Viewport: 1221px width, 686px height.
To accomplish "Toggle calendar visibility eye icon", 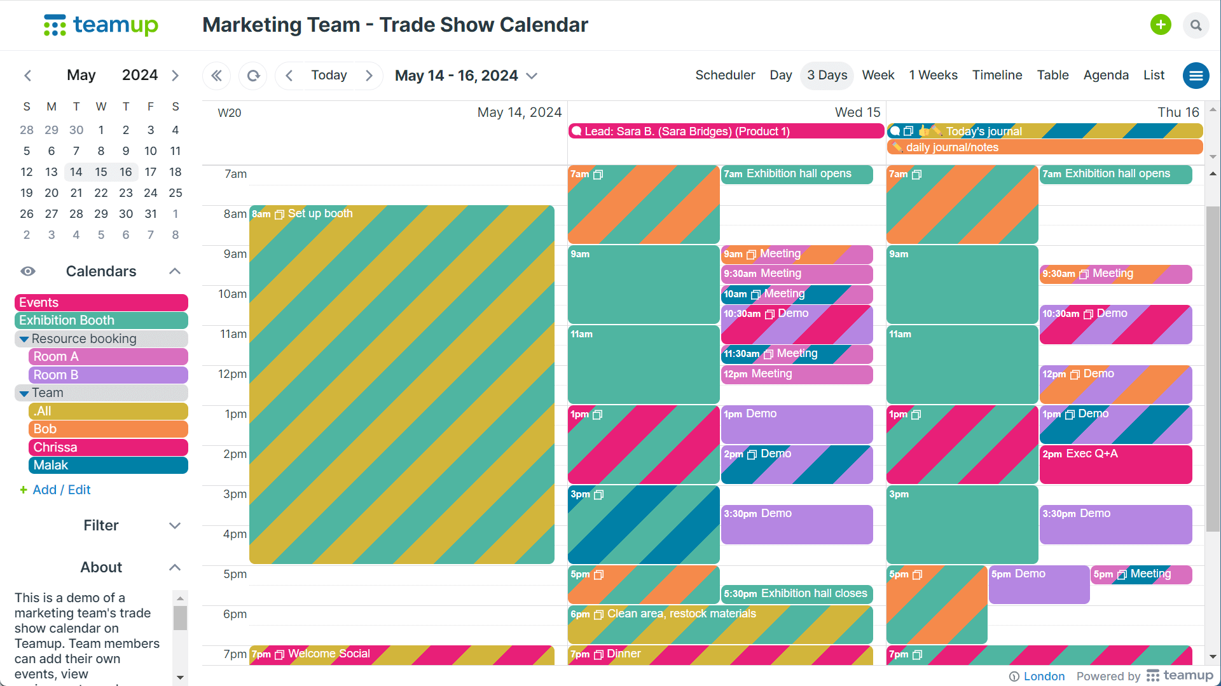I will coord(28,271).
